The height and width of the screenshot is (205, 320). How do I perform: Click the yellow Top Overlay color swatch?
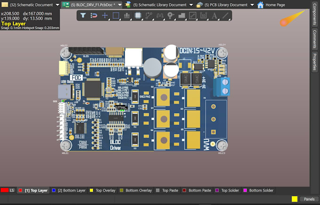coord(91,190)
